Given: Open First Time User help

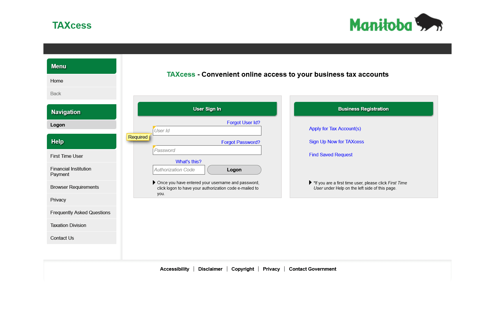Looking at the screenshot, I should click(82, 156).
